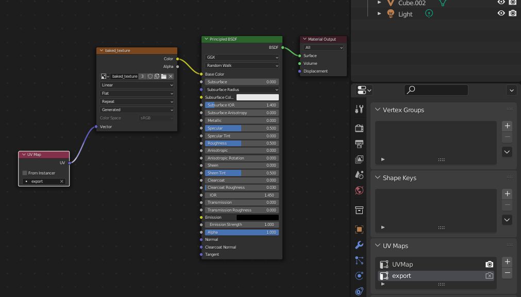This screenshot has height=297, width=521.
Task: Open the Linear interpolation dropdown
Action: pyautogui.click(x=137, y=85)
